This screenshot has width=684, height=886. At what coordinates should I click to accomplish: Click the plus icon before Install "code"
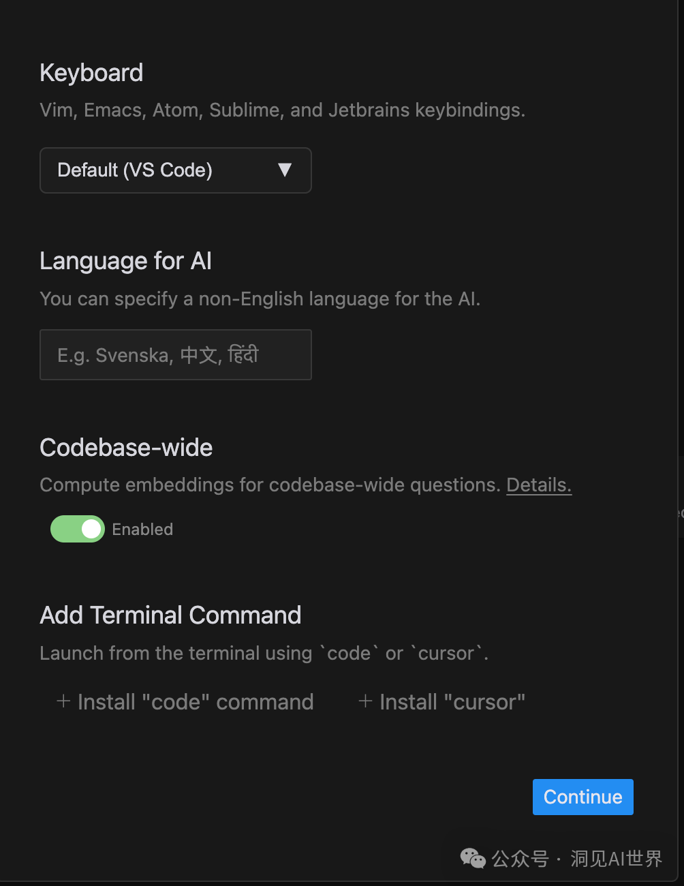(x=63, y=701)
